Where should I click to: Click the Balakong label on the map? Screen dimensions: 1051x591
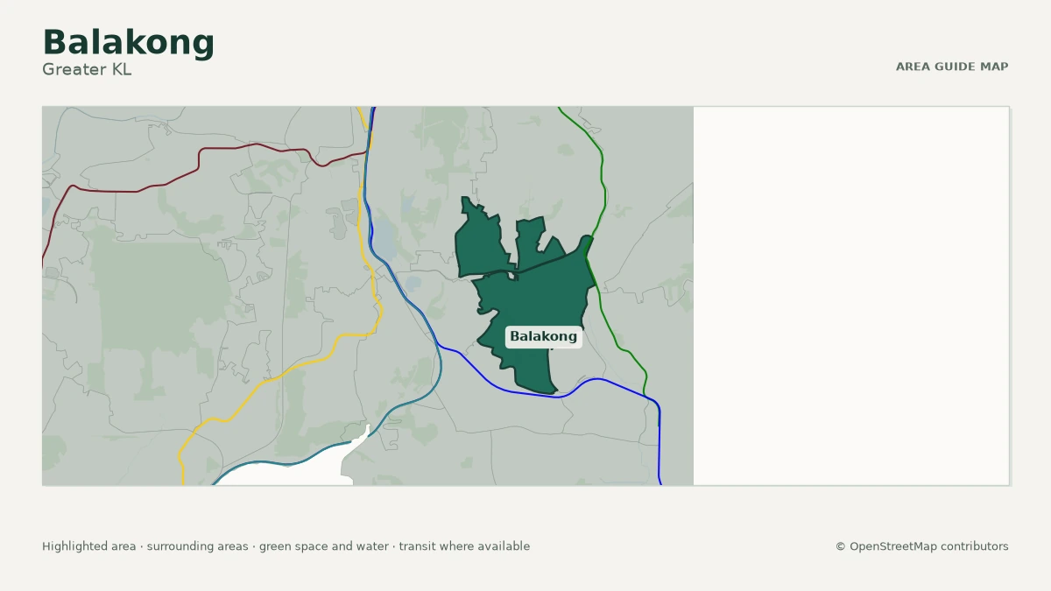[x=543, y=336]
